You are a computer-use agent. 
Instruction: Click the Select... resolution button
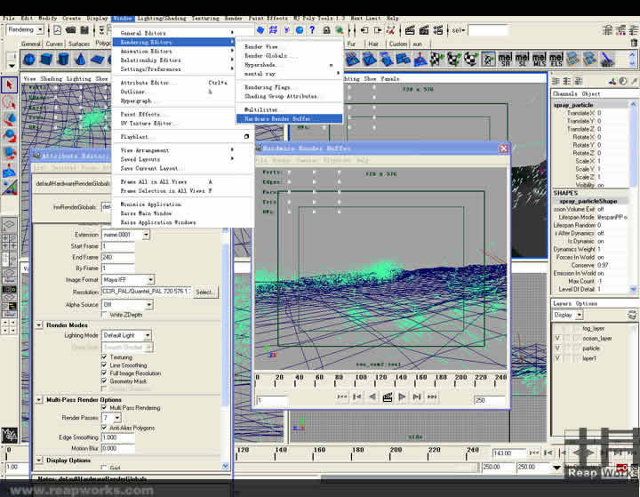point(206,292)
